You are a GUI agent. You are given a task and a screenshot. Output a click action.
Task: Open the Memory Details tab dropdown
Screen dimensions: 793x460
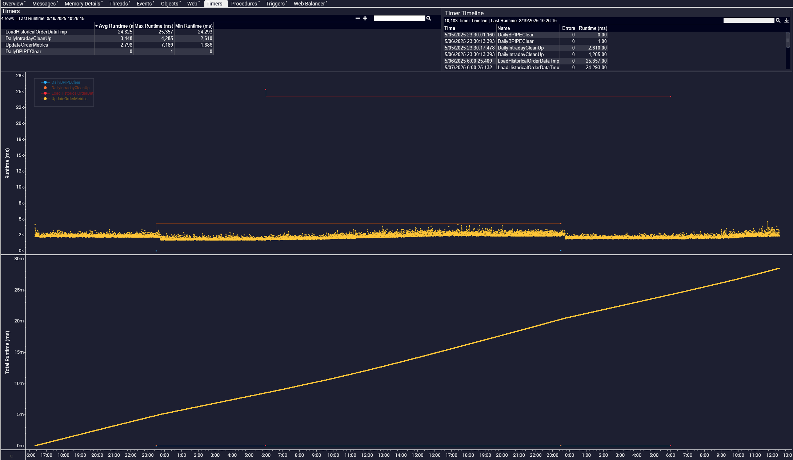[x=102, y=2]
